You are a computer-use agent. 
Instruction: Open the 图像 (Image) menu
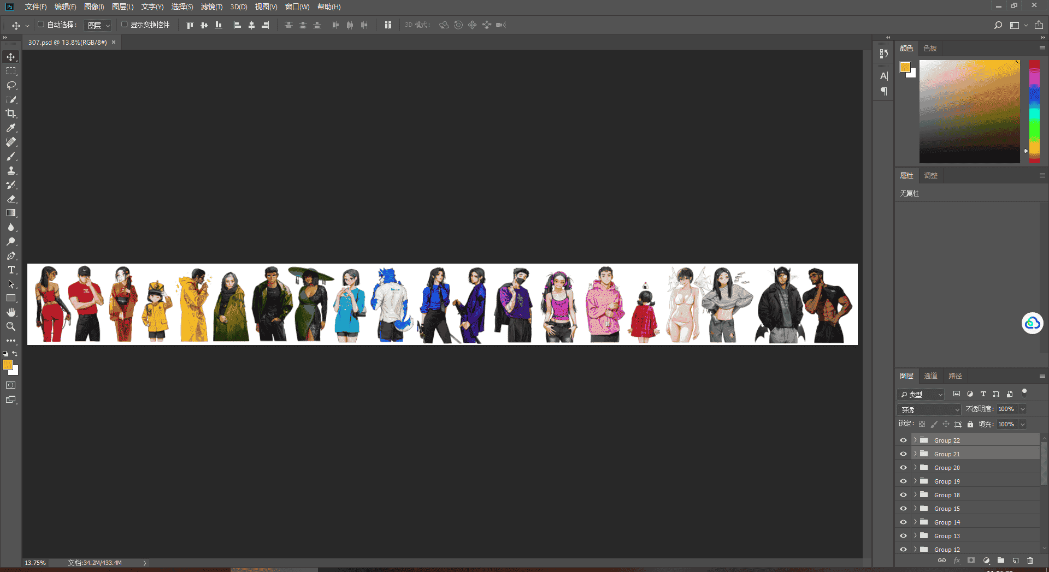[x=94, y=7]
